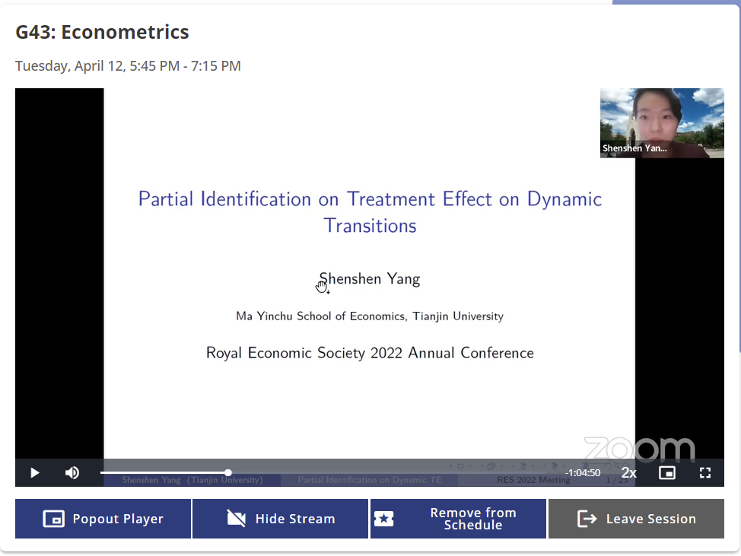Image resolution: width=741 pixels, height=556 pixels.
Task: Enable picture-in-picture mode icon
Action: [667, 473]
